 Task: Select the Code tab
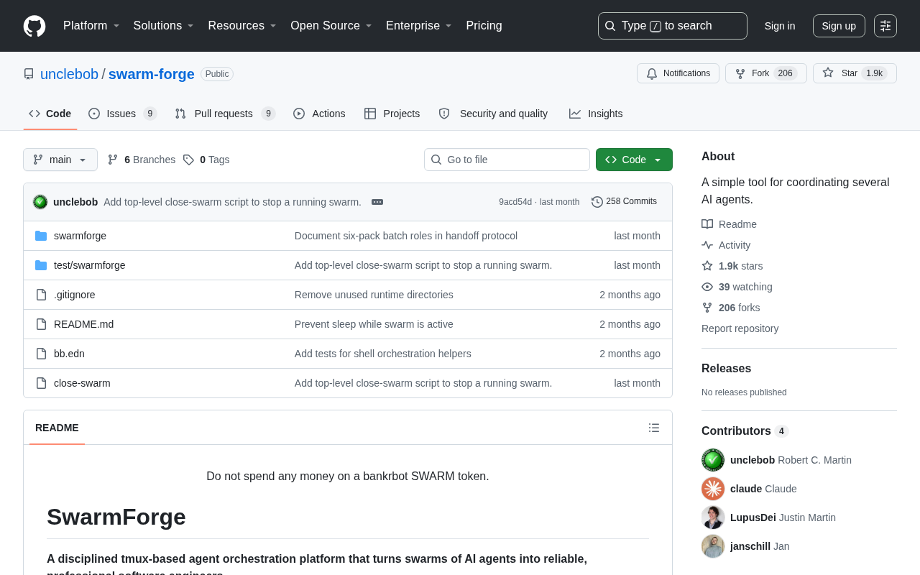[x=50, y=114]
